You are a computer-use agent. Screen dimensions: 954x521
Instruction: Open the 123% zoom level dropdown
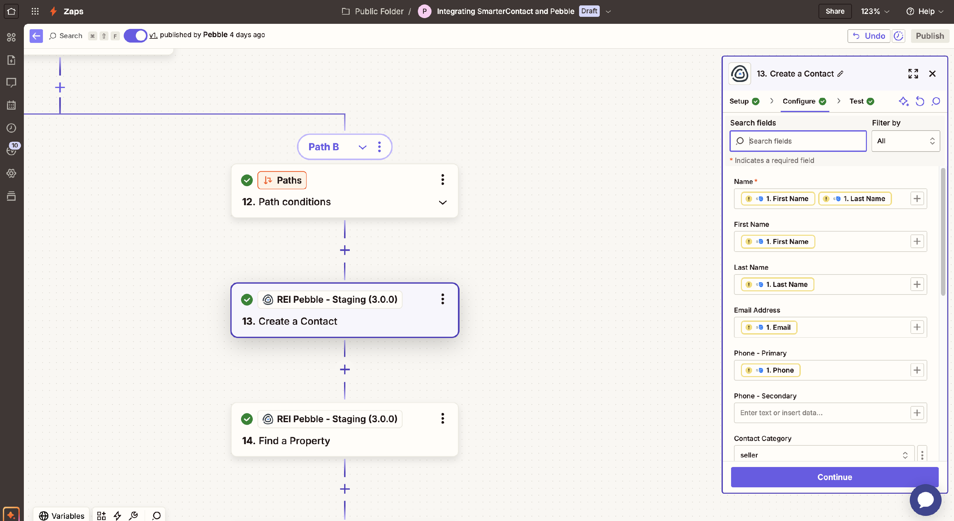(875, 11)
